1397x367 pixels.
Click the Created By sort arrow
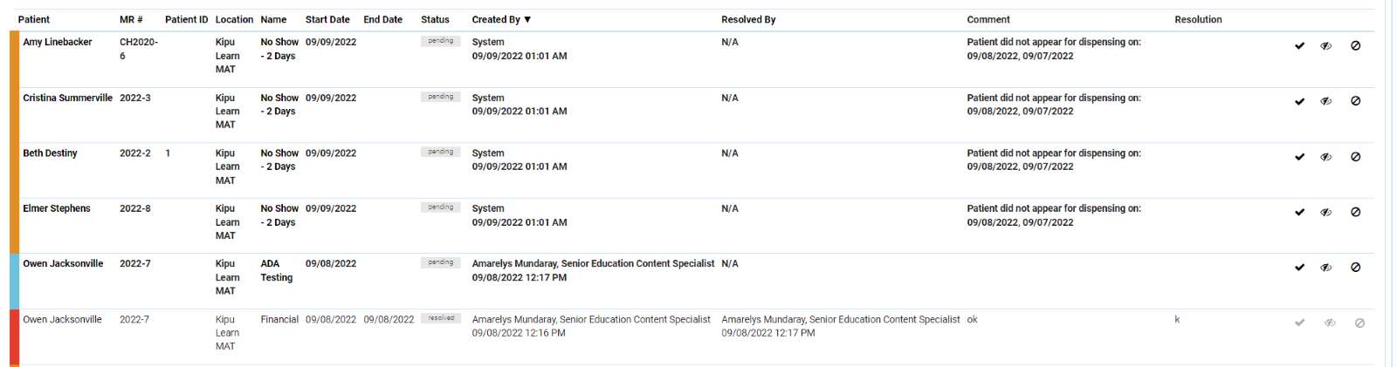pyautogui.click(x=527, y=19)
